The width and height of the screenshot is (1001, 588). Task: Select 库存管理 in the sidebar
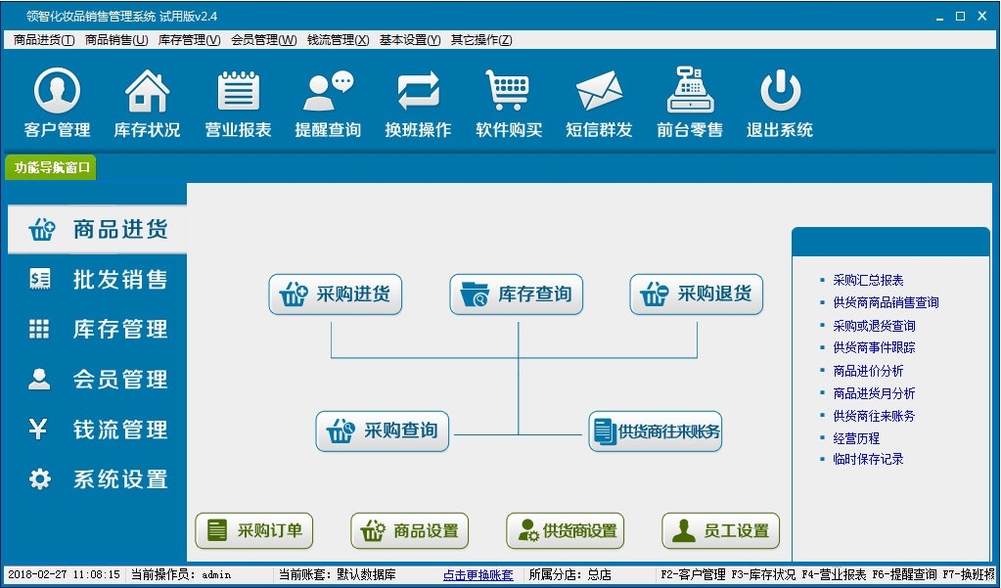[97, 329]
